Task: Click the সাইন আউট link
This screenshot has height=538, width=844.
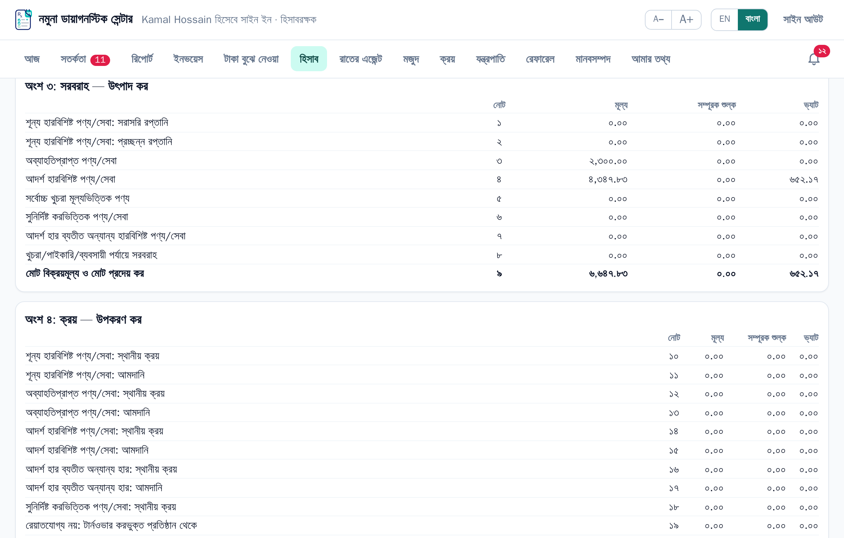Action: point(803,20)
